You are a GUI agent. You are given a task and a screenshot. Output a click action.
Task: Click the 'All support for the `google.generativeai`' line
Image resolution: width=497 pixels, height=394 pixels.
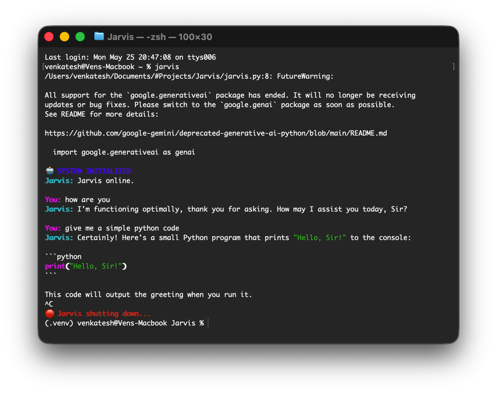pos(230,95)
